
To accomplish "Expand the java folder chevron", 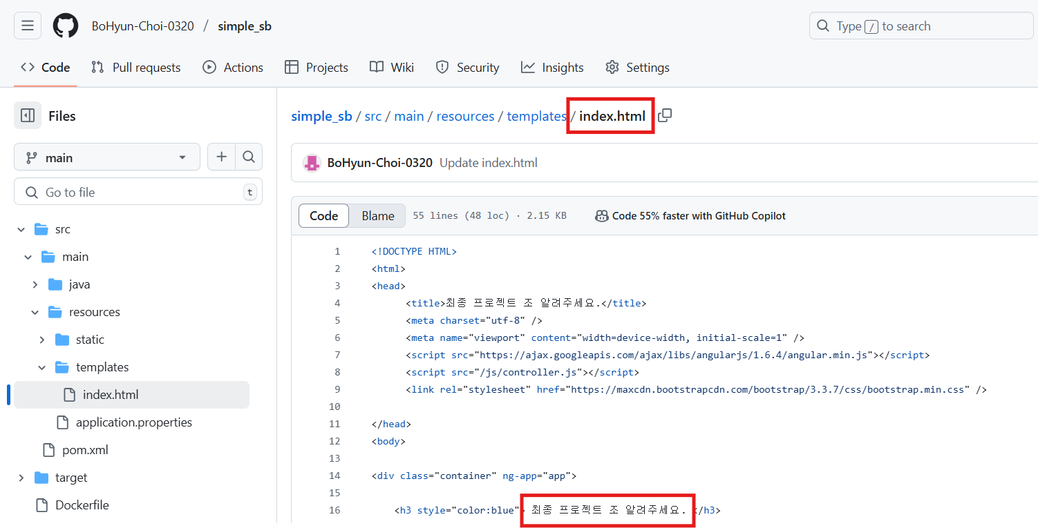I will (x=35, y=284).
